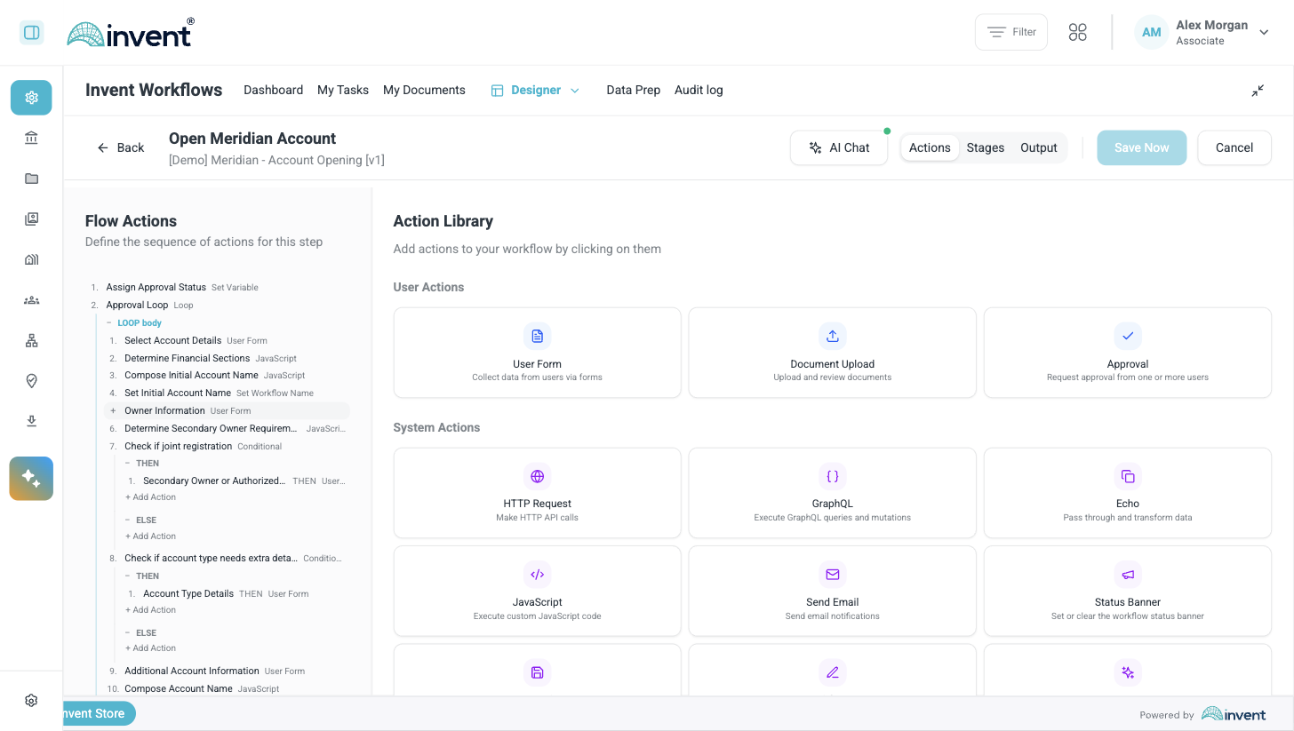This screenshot has width=1294, height=731.
Task: Add the Approval action card
Action: pyautogui.click(x=1128, y=353)
